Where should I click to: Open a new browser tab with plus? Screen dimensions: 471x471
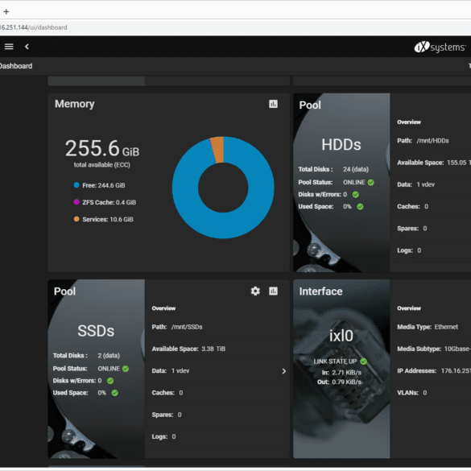click(x=6, y=12)
